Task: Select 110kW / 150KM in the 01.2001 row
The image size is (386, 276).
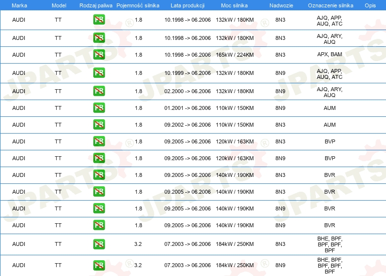Action: point(234,108)
